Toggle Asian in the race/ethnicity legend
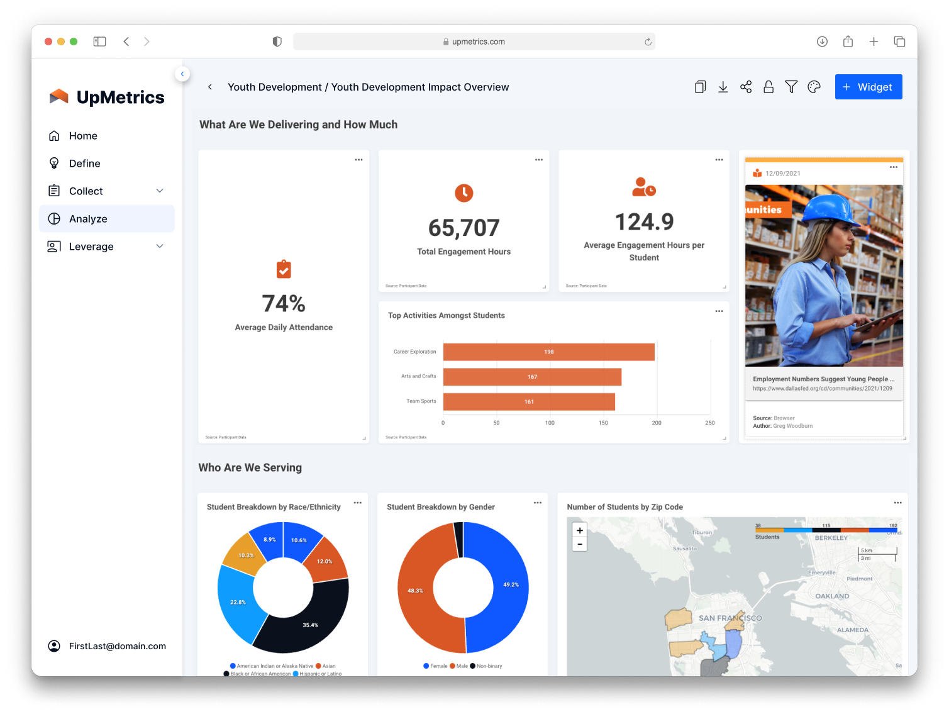The image size is (949, 714). tap(330, 666)
